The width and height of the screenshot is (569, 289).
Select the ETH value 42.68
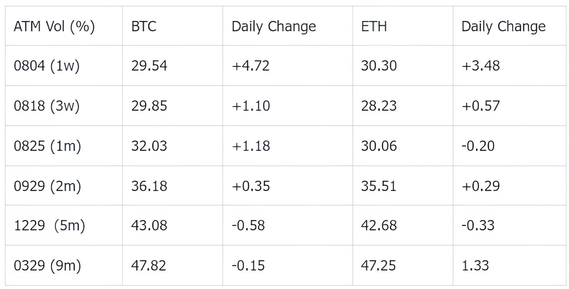click(x=379, y=226)
